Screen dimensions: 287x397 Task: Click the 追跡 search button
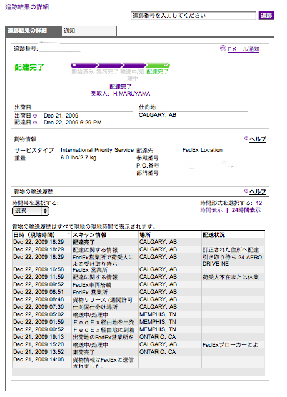tap(266, 16)
